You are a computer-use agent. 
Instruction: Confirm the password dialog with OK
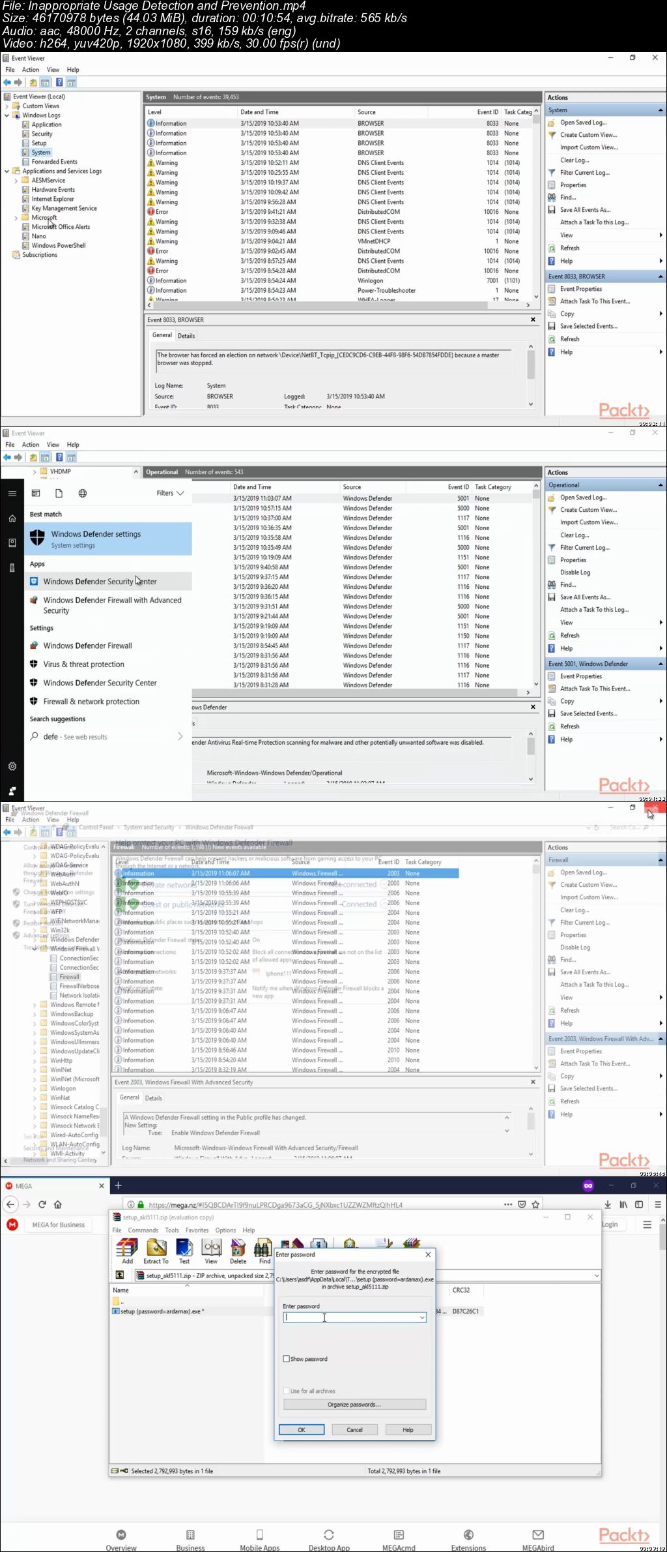[x=302, y=1430]
